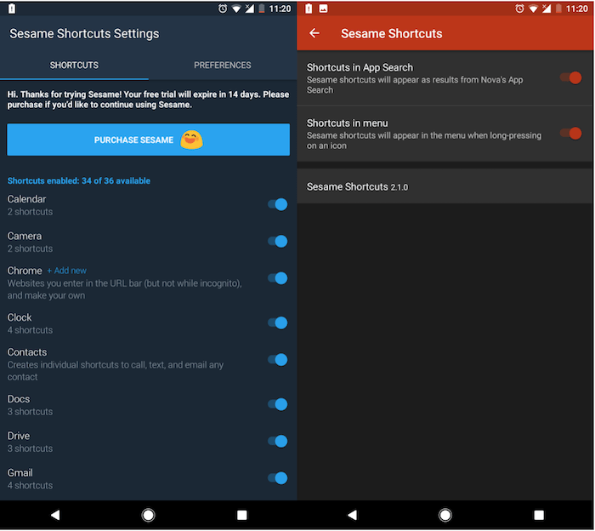Open the Chrome shortcuts entry
This screenshot has width=595, height=531.
point(149,283)
